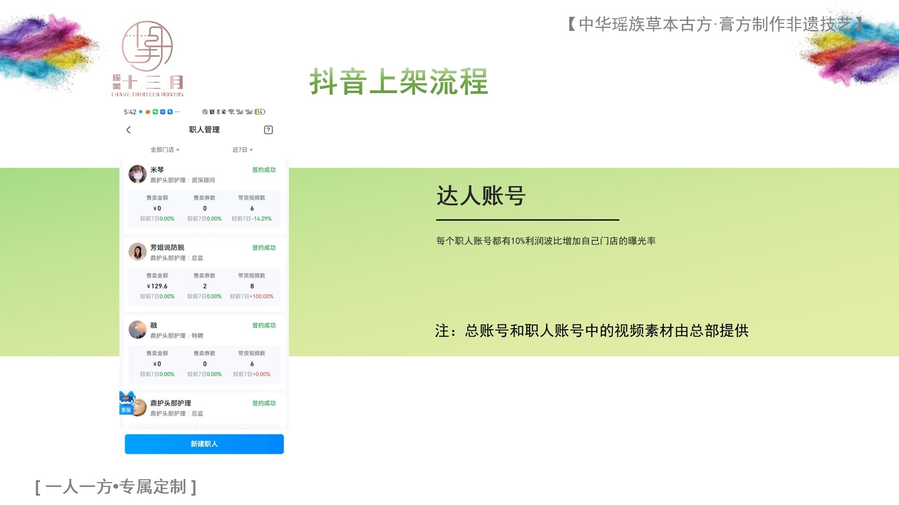
Task: Select the 融 staff member entry
Action: tap(154, 325)
